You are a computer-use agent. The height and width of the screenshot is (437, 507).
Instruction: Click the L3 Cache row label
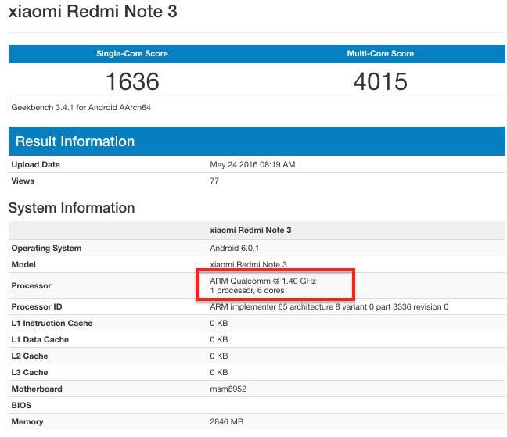coord(30,372)
